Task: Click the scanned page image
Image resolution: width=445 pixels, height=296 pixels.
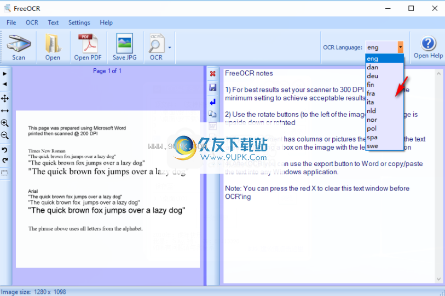Action: (108, 189)
